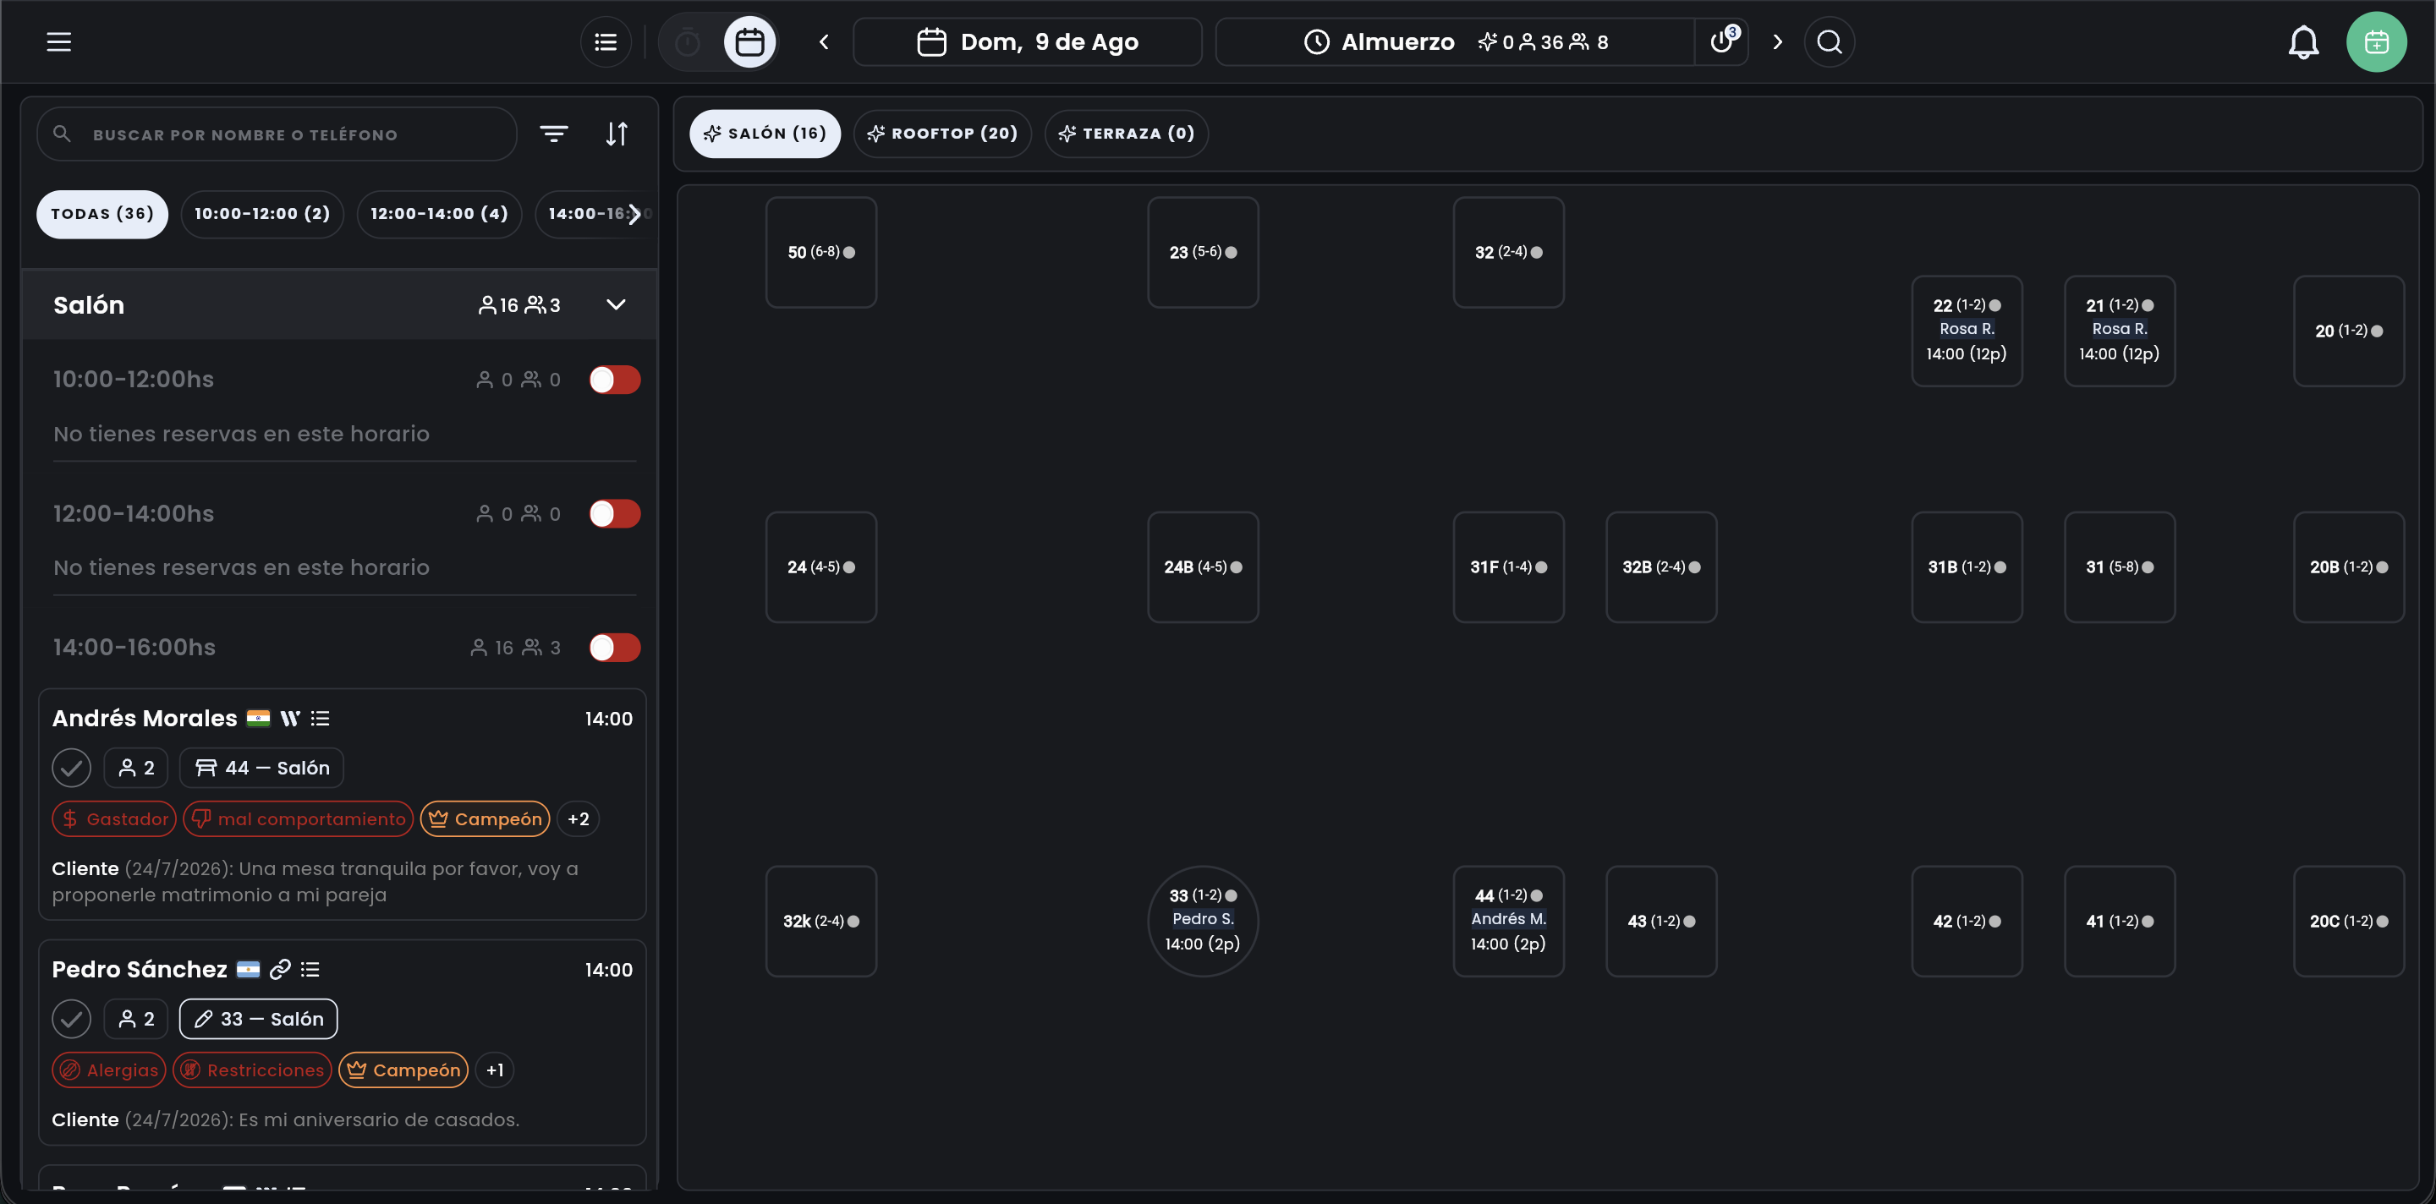Select table 50 (6-8) on floor plan
Image resolution: width=2436 pixels, height=1204 pixels.
(x=820, y=252)
